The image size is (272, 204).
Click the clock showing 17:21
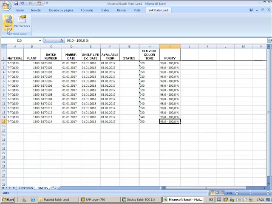tap(261, 200)
